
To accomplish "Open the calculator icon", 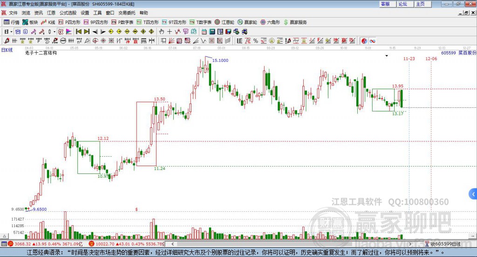I will click(212, 32).
